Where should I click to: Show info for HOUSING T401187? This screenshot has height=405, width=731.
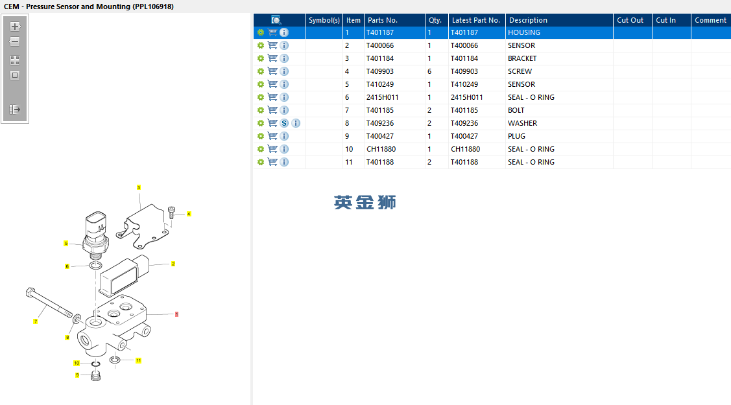pyautogui.click(x=284, y=32)
